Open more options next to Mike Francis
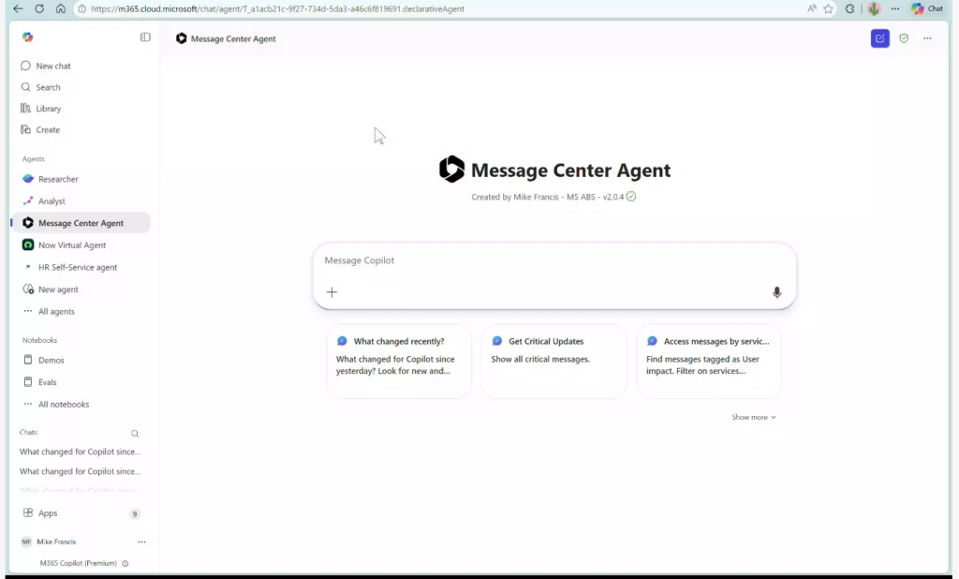Screen dimensions: 959x579 click(x=142, y=542)
